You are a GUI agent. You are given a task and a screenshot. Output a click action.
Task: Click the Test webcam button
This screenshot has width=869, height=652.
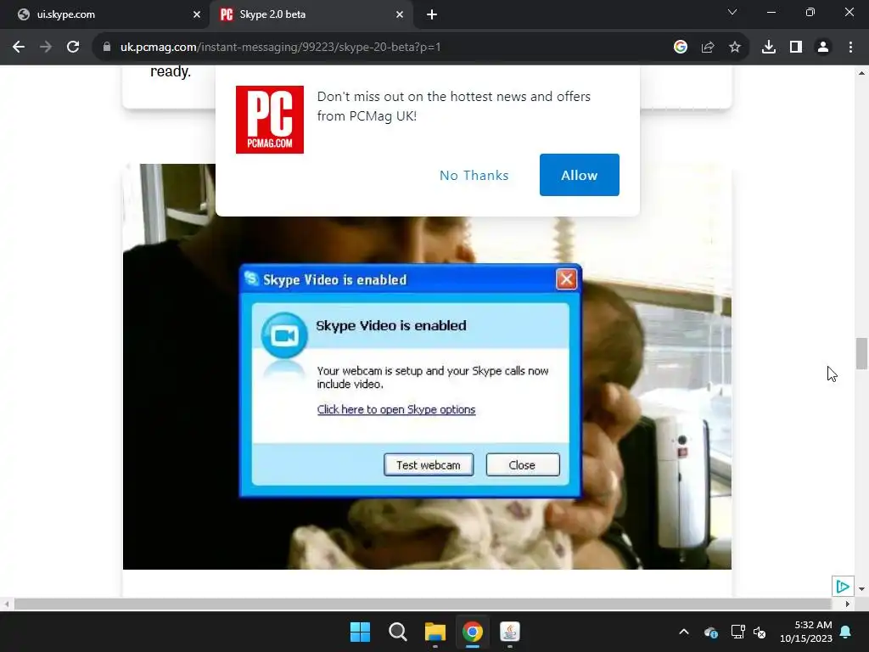coord(429,464)
